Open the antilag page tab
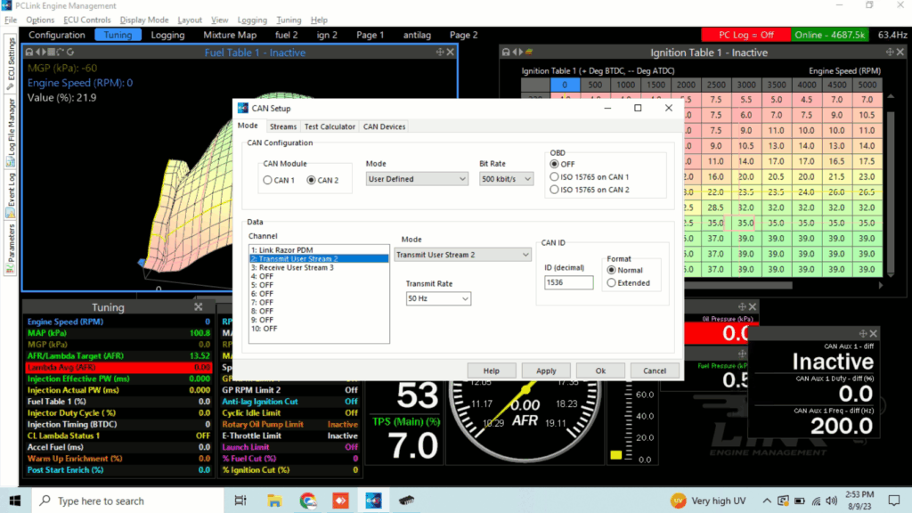 pos(417,35)
